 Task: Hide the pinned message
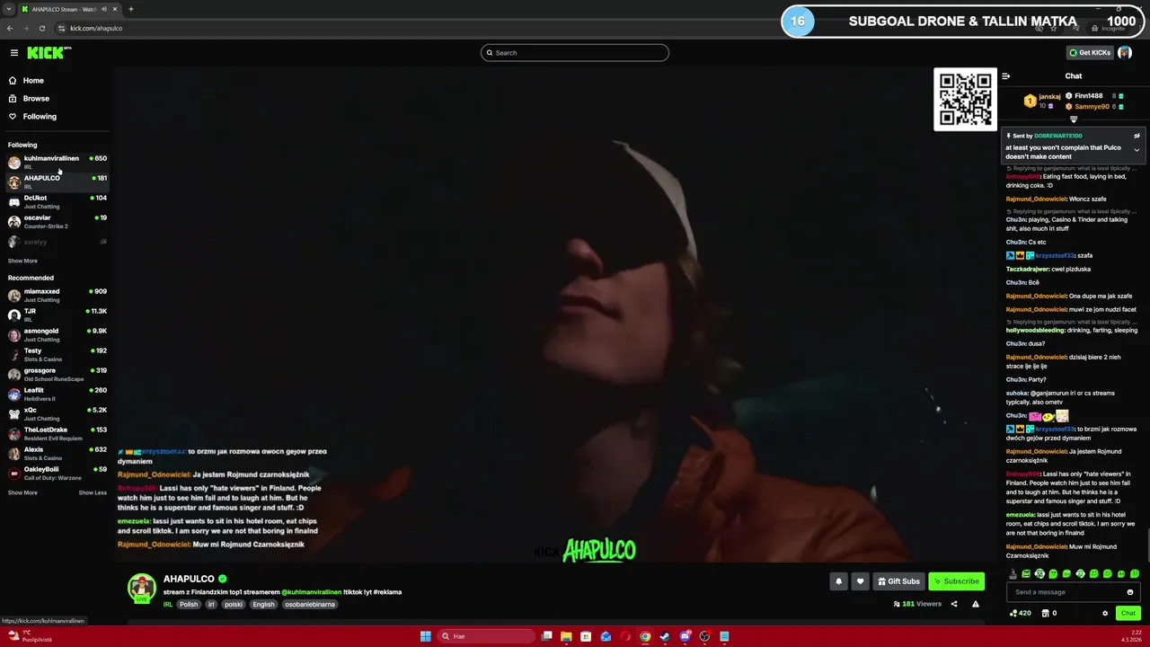click(x=1137, y=136)
